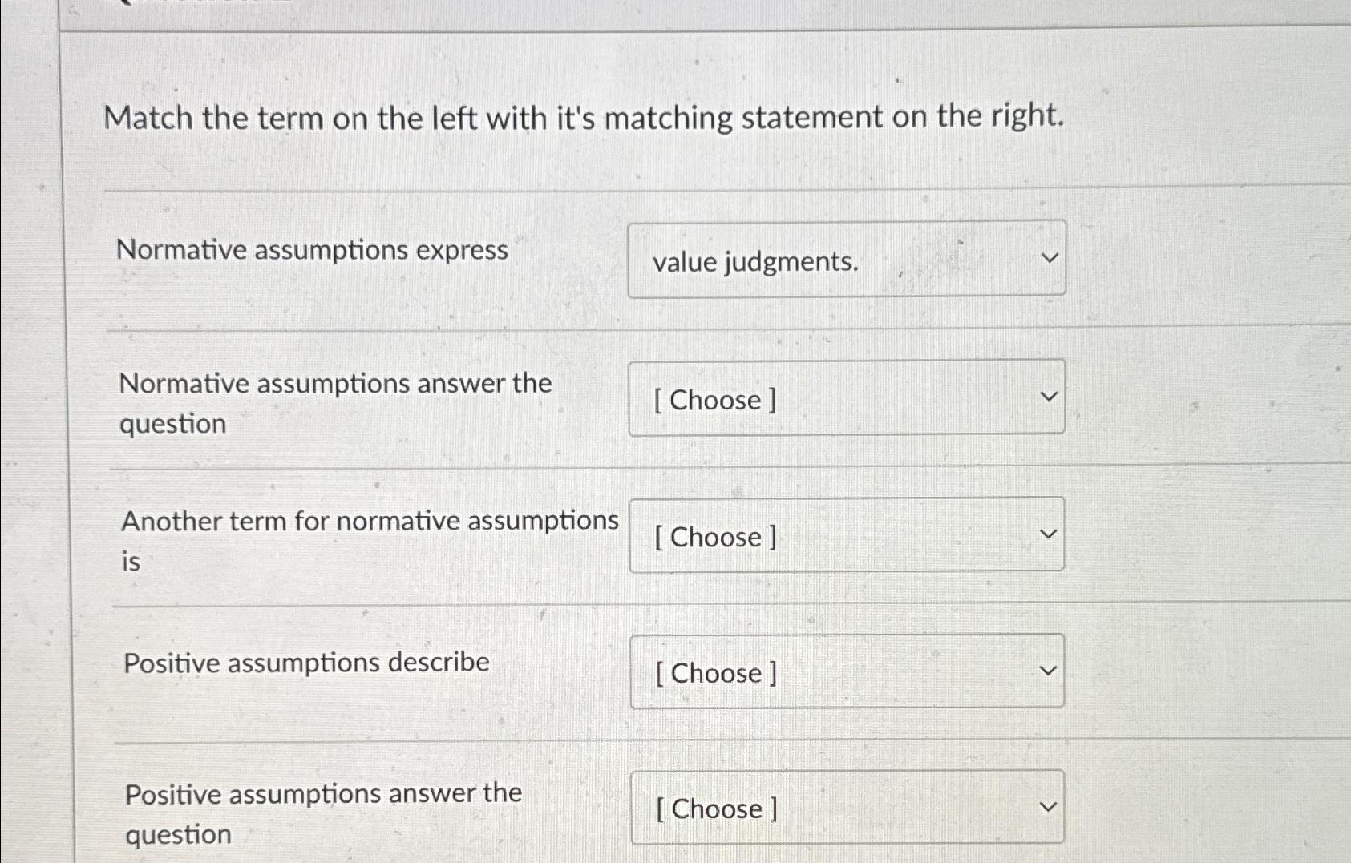The width and height of the screenshot is (1351, 863).
Task: Click the label "Positive assumptions answer the question"
Action: tap(322, 813)
